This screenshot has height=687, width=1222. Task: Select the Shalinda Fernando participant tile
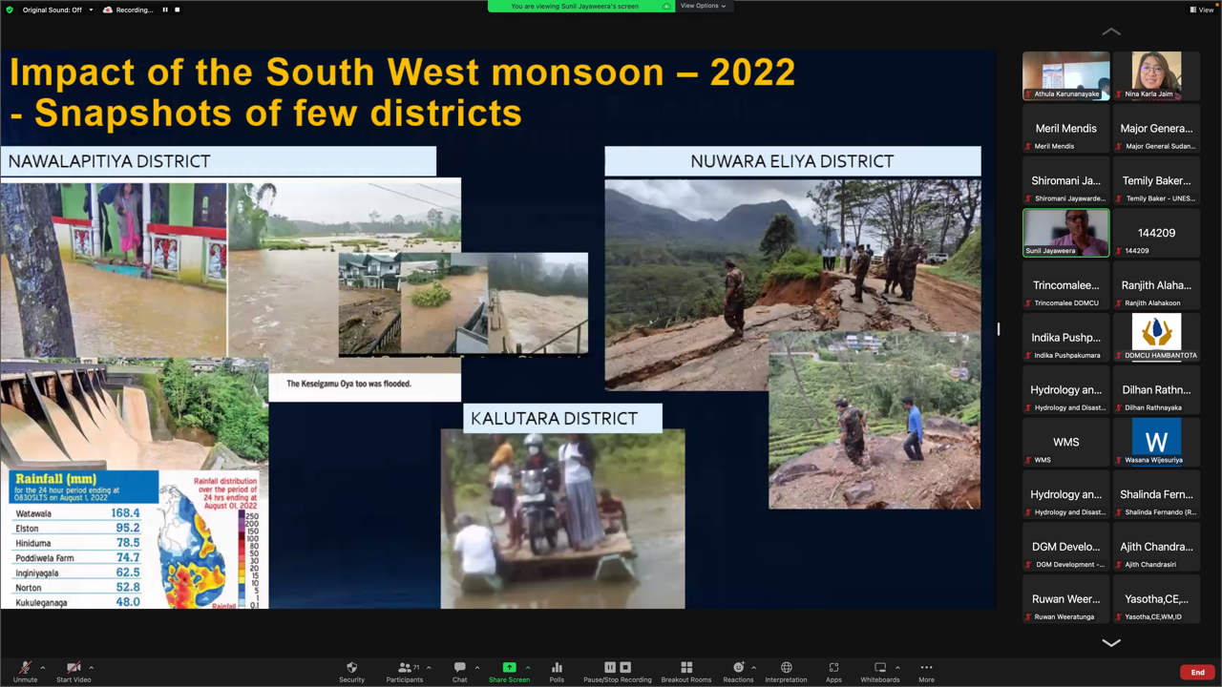[1157, 494]
